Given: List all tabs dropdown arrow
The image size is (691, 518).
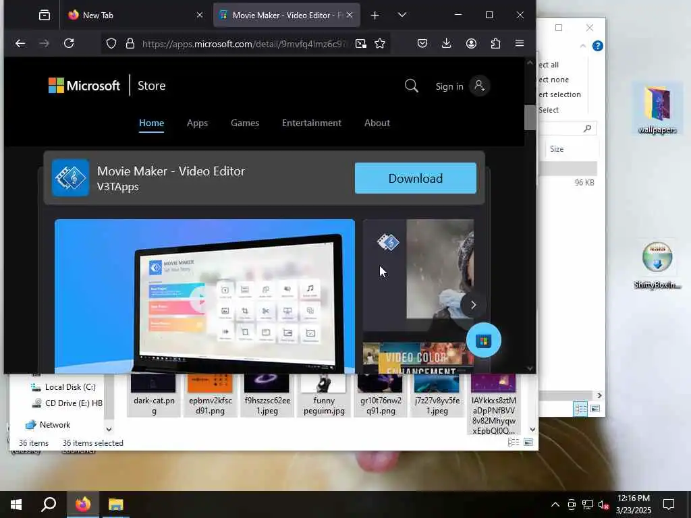Looking at the screenshot, I should 402,16.
